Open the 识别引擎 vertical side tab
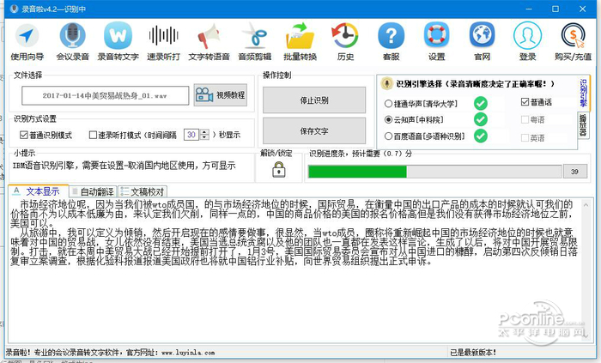 click(x=584, y=94)
